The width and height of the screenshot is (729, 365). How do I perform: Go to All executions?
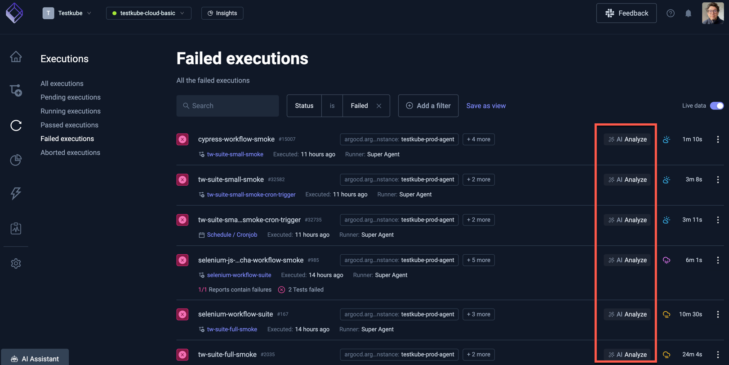(x=62, y=83)
